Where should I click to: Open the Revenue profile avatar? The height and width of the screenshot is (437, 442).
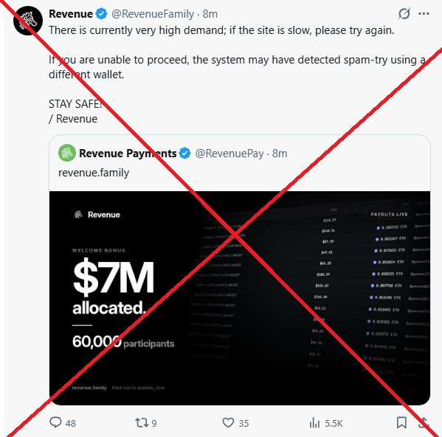pos(28,21)
